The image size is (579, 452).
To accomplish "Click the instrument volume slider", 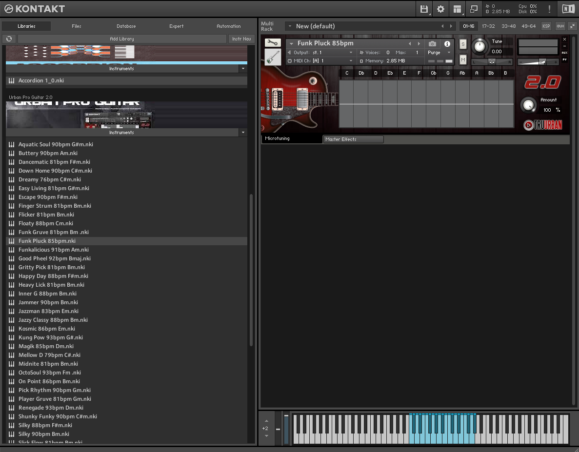I will [538, 62].
